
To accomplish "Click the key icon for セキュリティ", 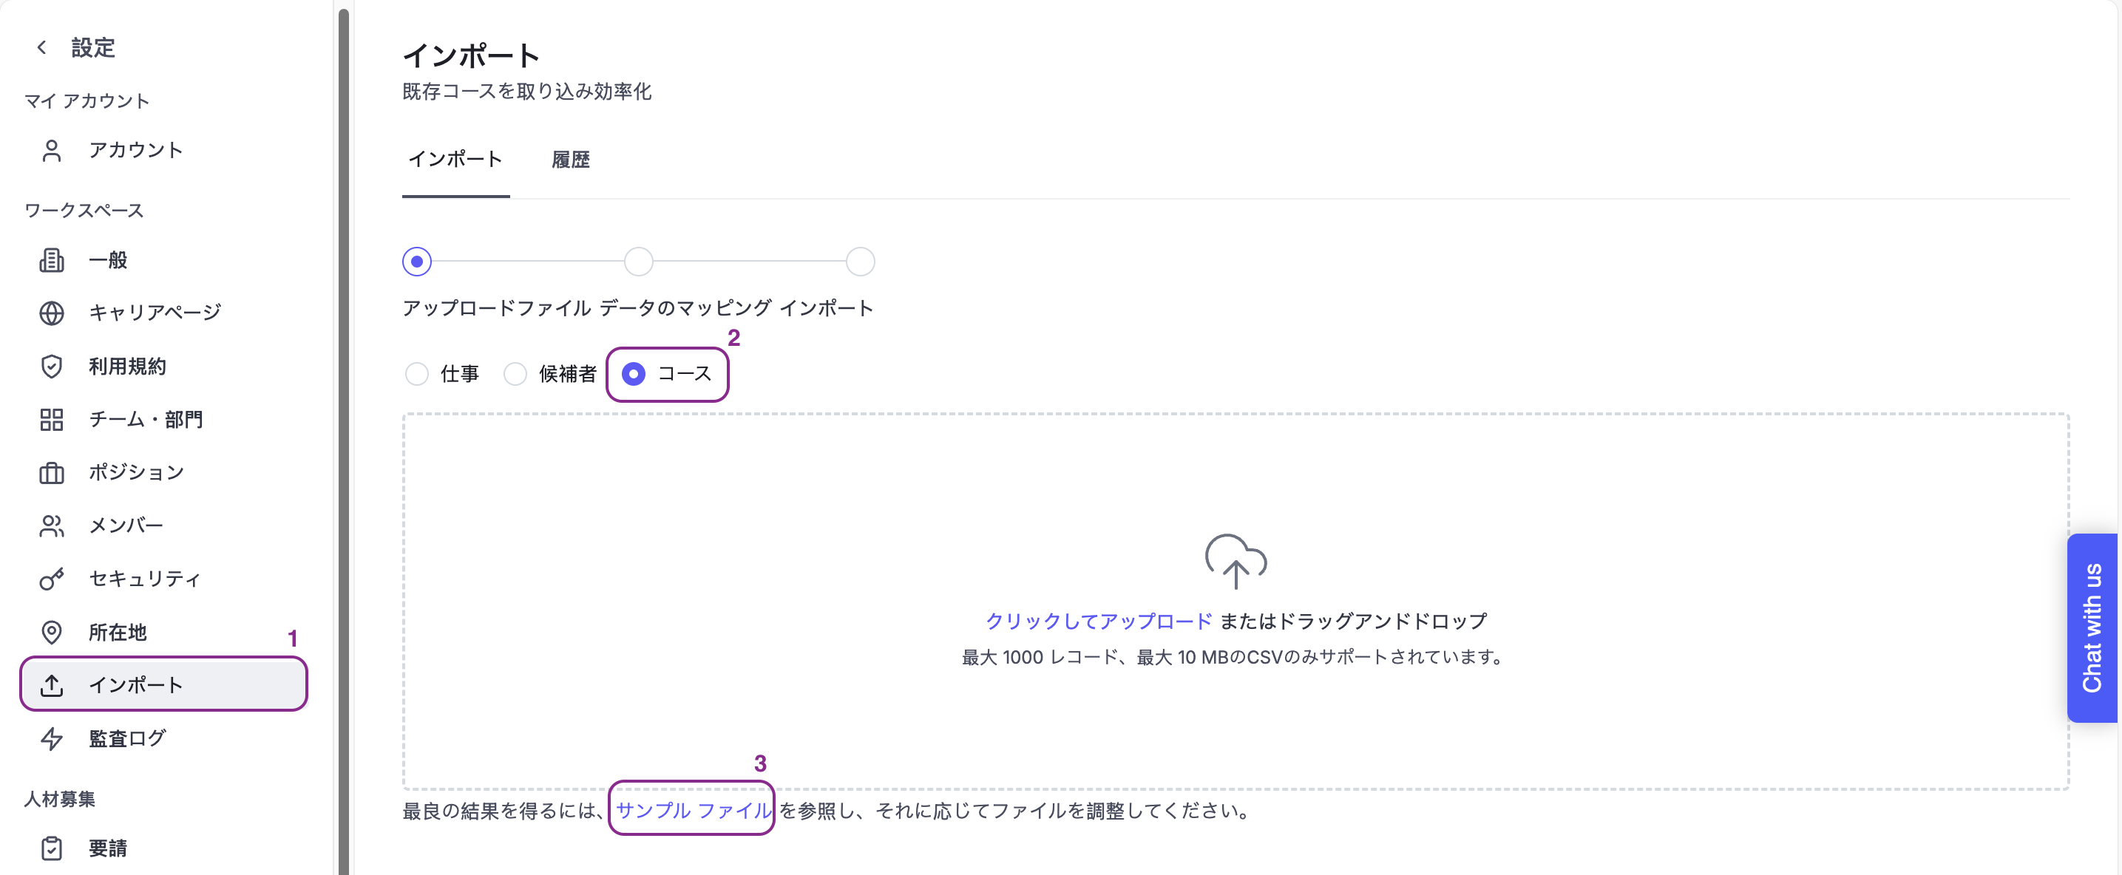I will [52, 579].
